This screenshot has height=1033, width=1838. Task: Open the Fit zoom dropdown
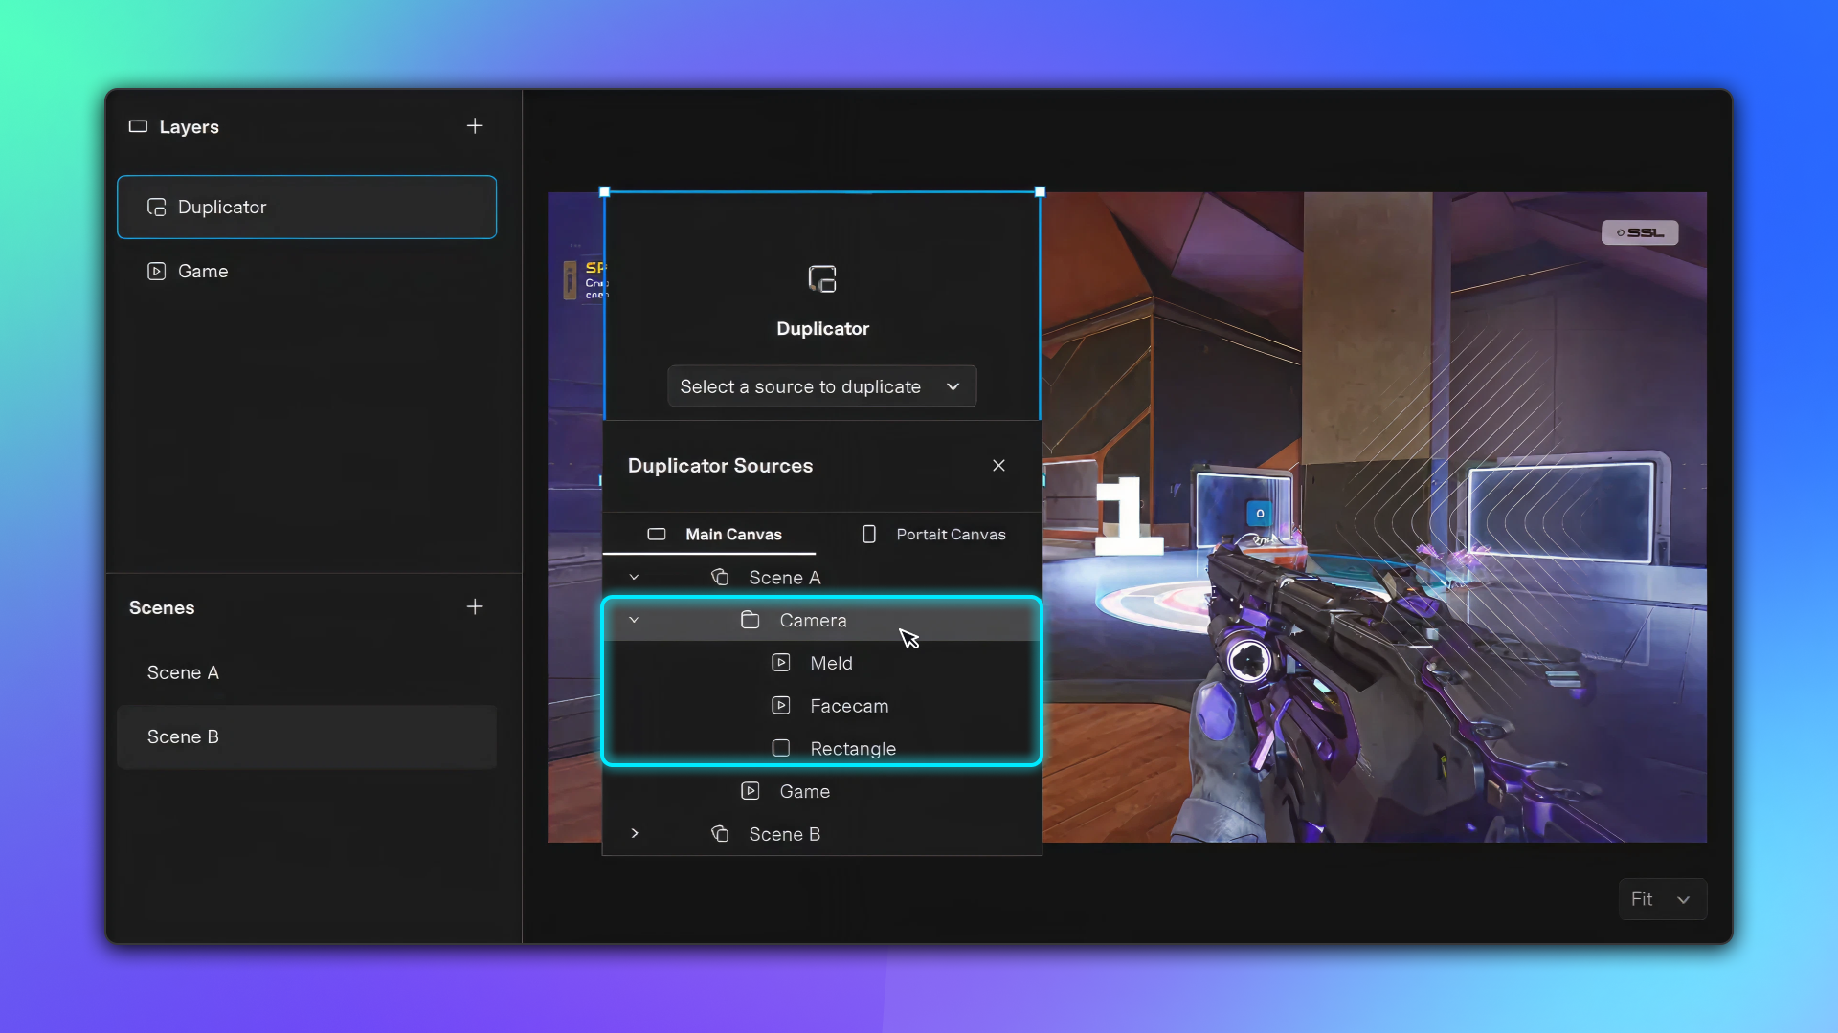pos(1662,899)
